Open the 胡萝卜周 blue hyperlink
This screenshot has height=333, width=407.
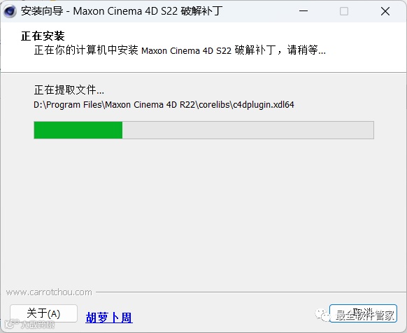coord(109,318)
